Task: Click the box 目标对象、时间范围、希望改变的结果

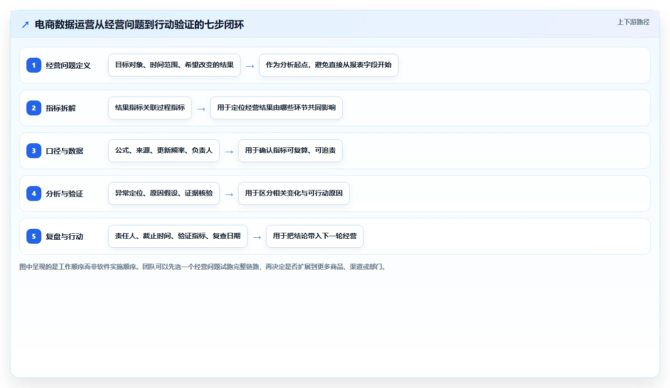Action: (174, 65)
